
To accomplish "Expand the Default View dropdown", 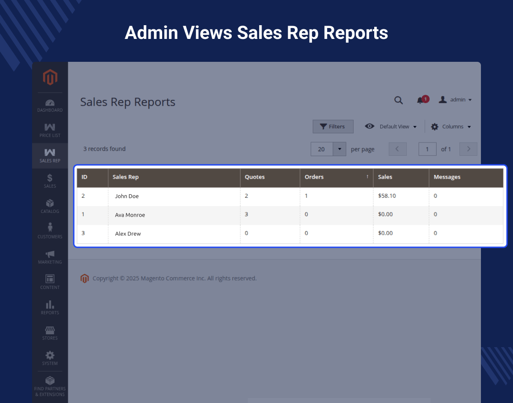I will [x=391, y=126].
